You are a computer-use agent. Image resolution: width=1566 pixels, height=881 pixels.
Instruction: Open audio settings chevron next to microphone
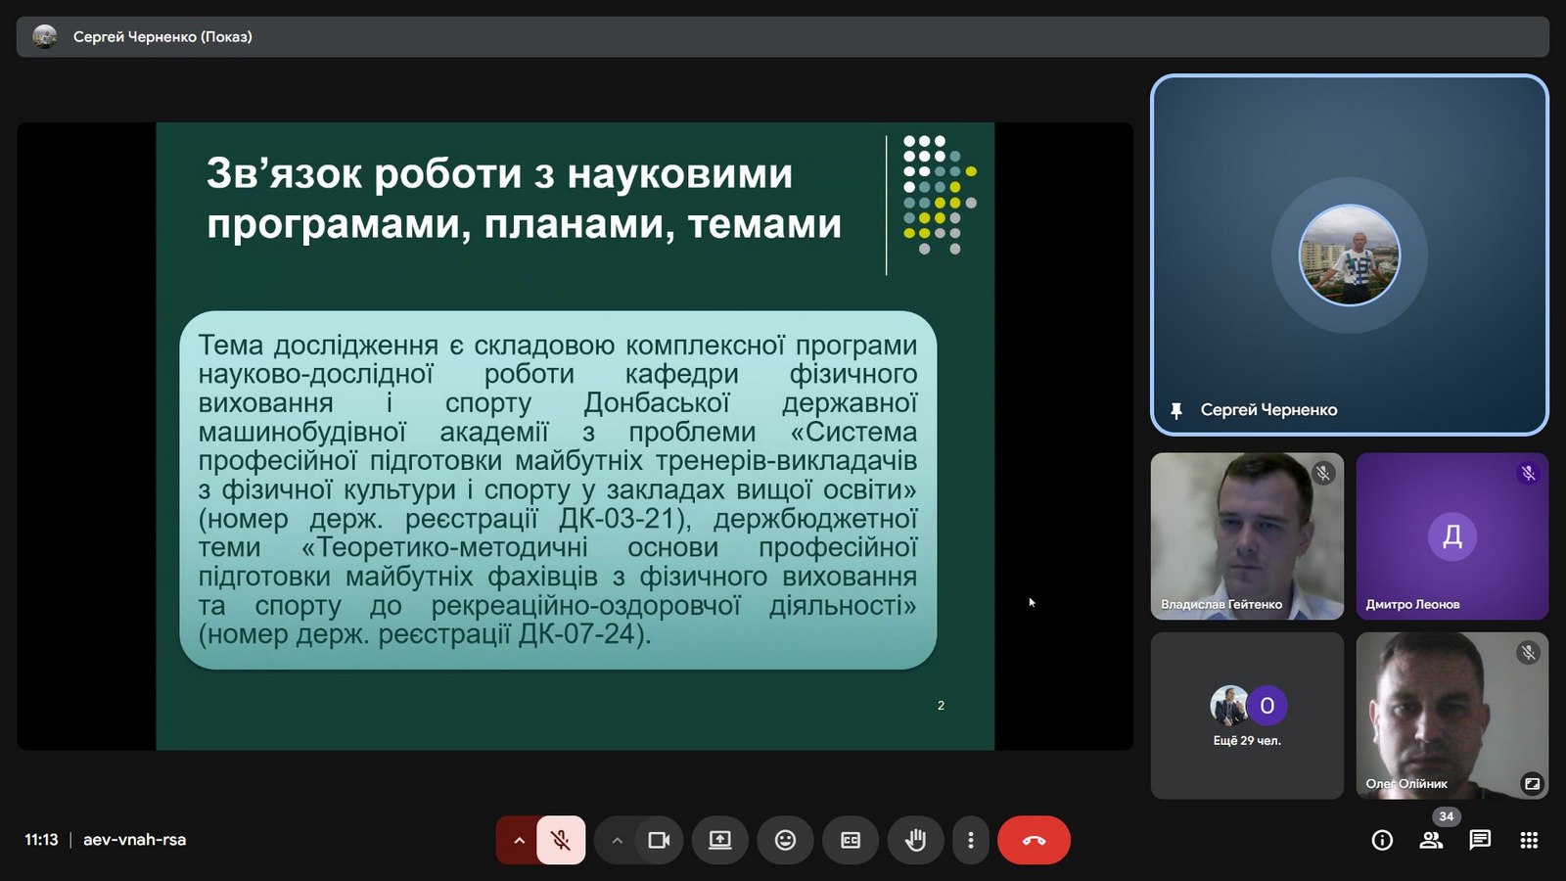(x=519, y=840)
